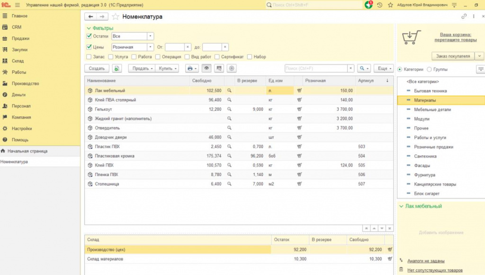Viewport: 485px width, 275px height.
Task: Select the Группы radio button
Action: point(429,70)
